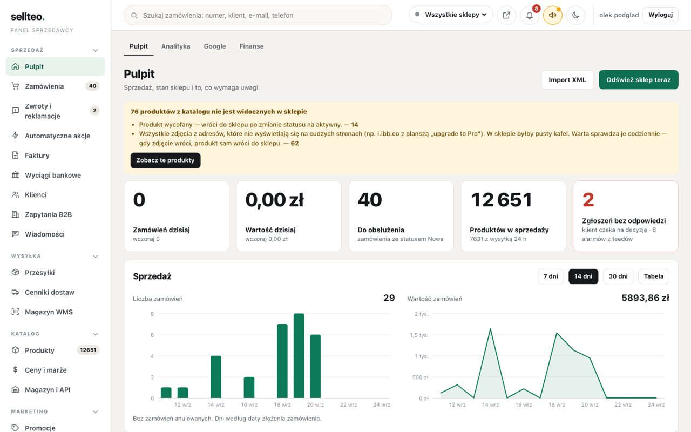Image resolution: width=691 pixels, height=432 pixels.
Task: Click the Pulpit home icon in sidebar
Action: (15, 67)
